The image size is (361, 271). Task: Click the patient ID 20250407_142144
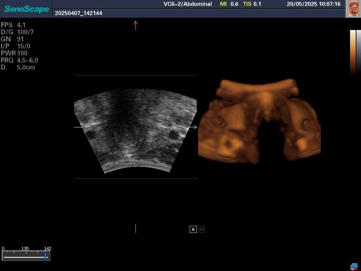click(79, 13)
